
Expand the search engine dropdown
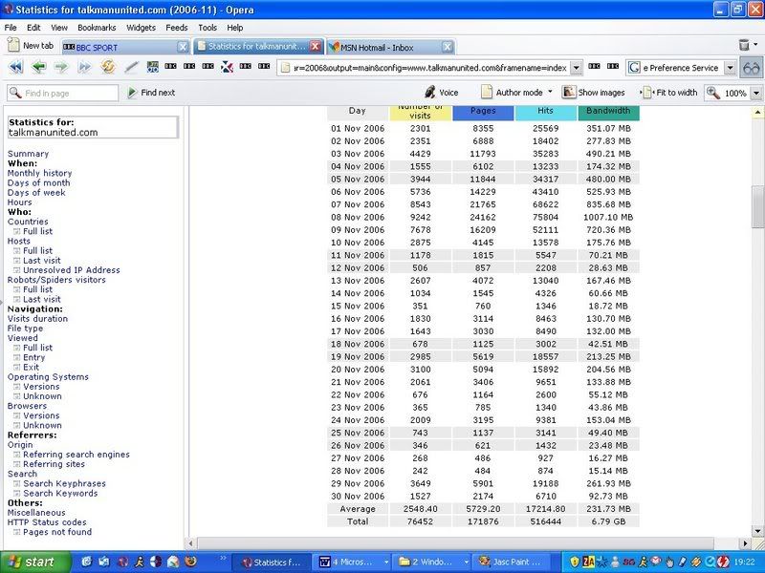[729, 68]
